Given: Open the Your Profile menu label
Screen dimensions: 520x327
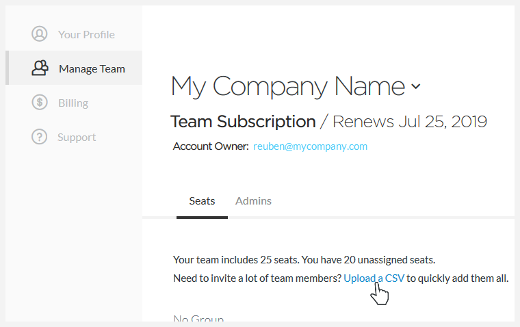Looking at the screenshot, I should pos(87,34).
